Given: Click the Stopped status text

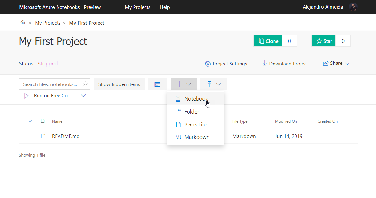Looking at the screenshot, I should (x=48, y=64).
